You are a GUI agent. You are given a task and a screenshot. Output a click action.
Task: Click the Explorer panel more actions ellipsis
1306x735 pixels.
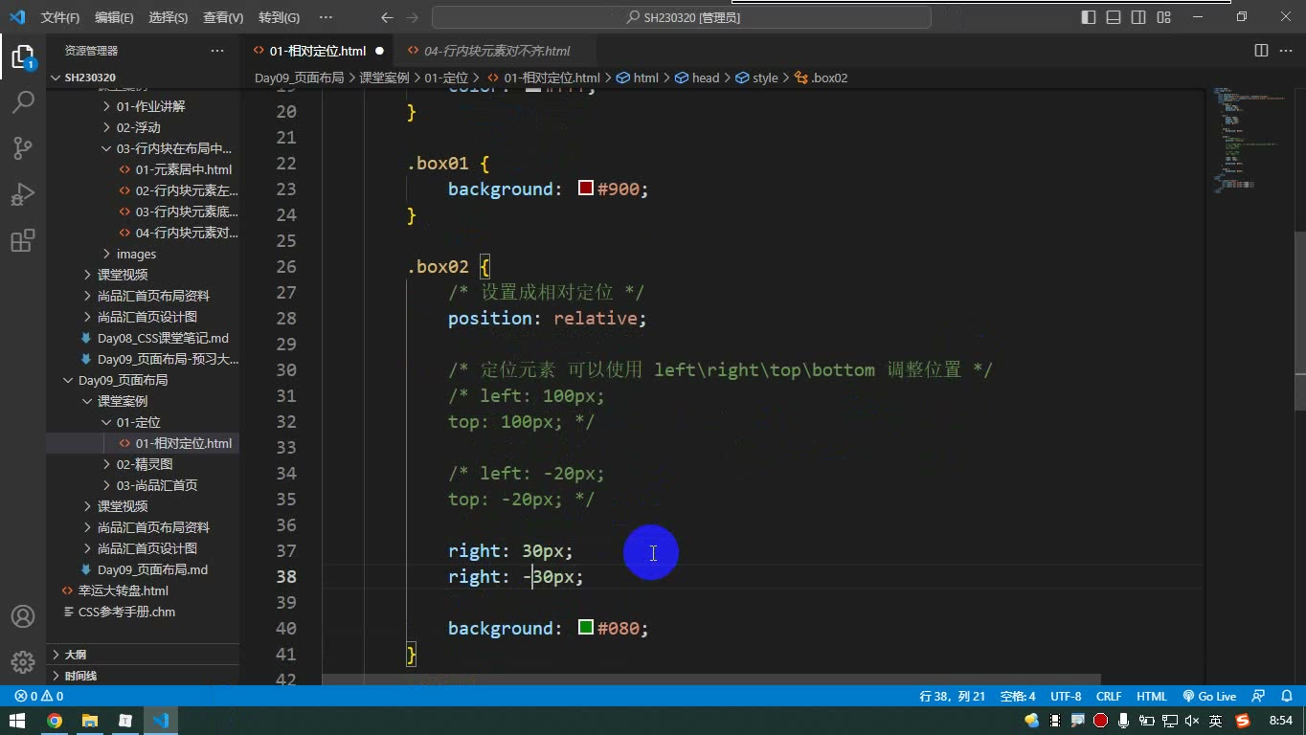pos(217,51)
